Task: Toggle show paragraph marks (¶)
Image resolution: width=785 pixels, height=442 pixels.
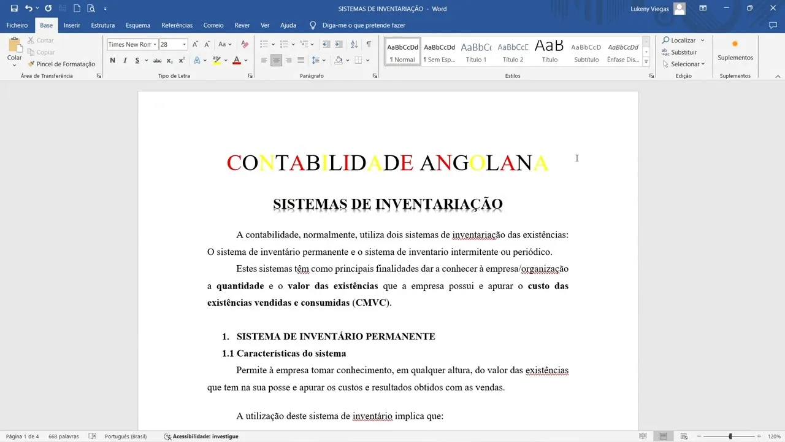Action: (x=369, y=44)
